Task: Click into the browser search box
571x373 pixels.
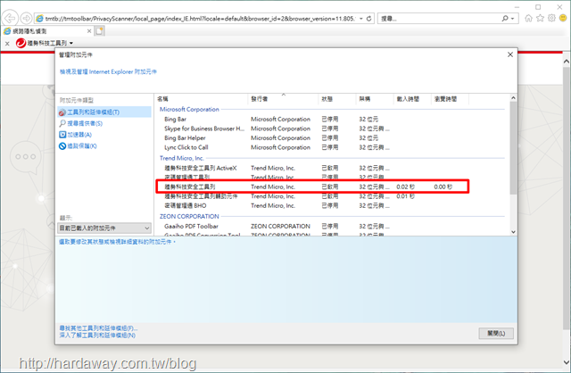Action: [439, 18]
